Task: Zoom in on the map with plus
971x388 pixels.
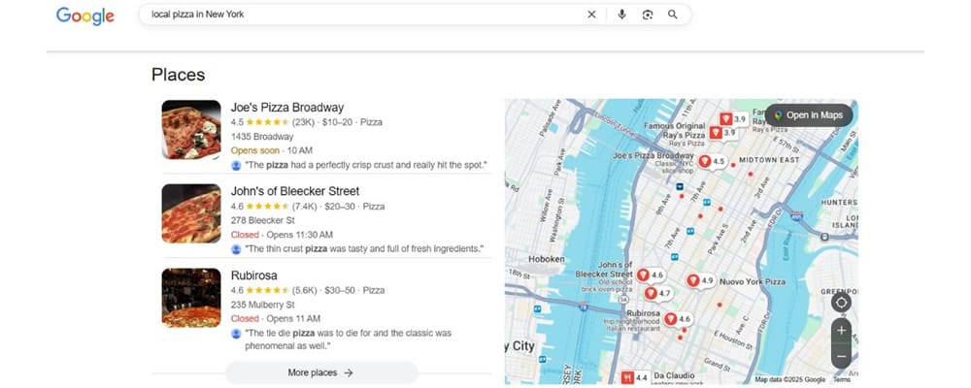Action: (841, 331)
